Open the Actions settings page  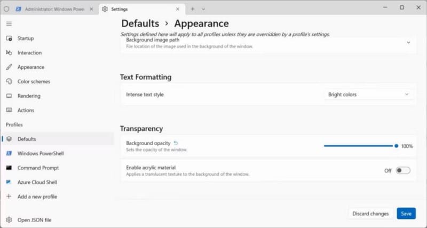[x=26, y=111]
